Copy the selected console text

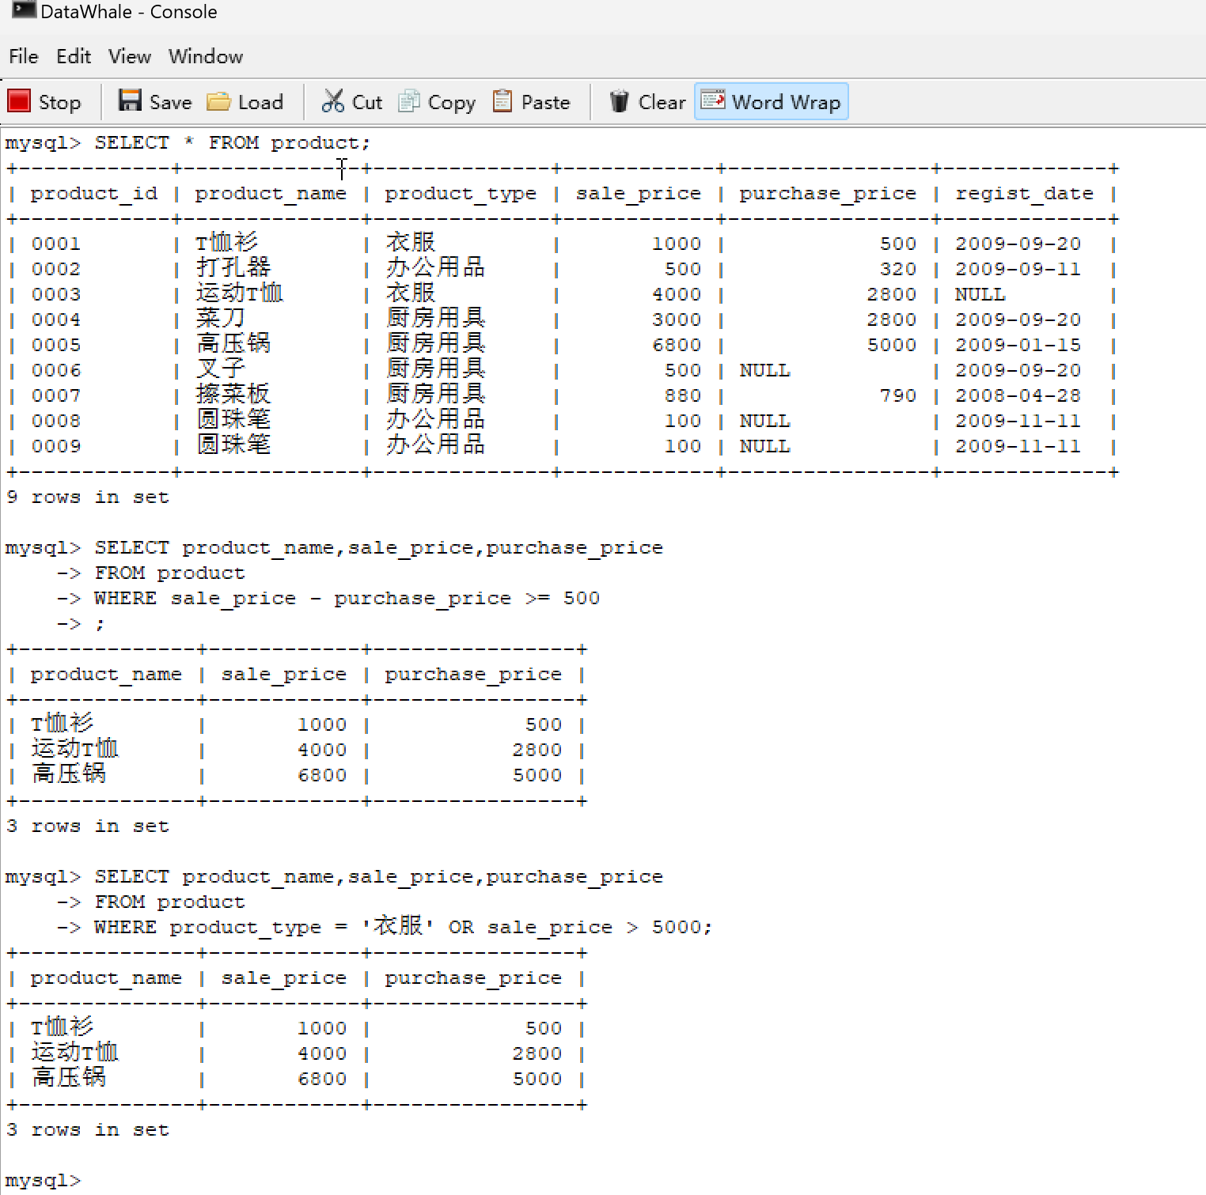tap(437, 102)
